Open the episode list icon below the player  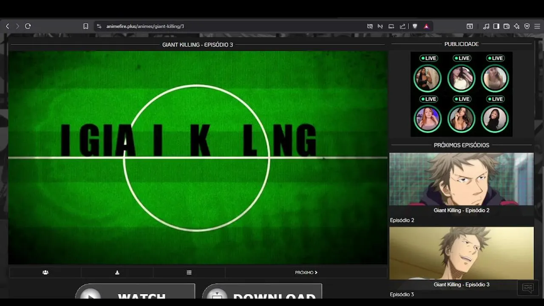[x=189, y=272]
